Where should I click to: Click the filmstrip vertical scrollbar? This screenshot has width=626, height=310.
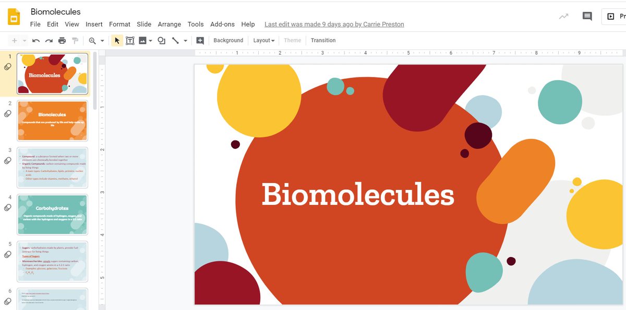click(94, 80)
